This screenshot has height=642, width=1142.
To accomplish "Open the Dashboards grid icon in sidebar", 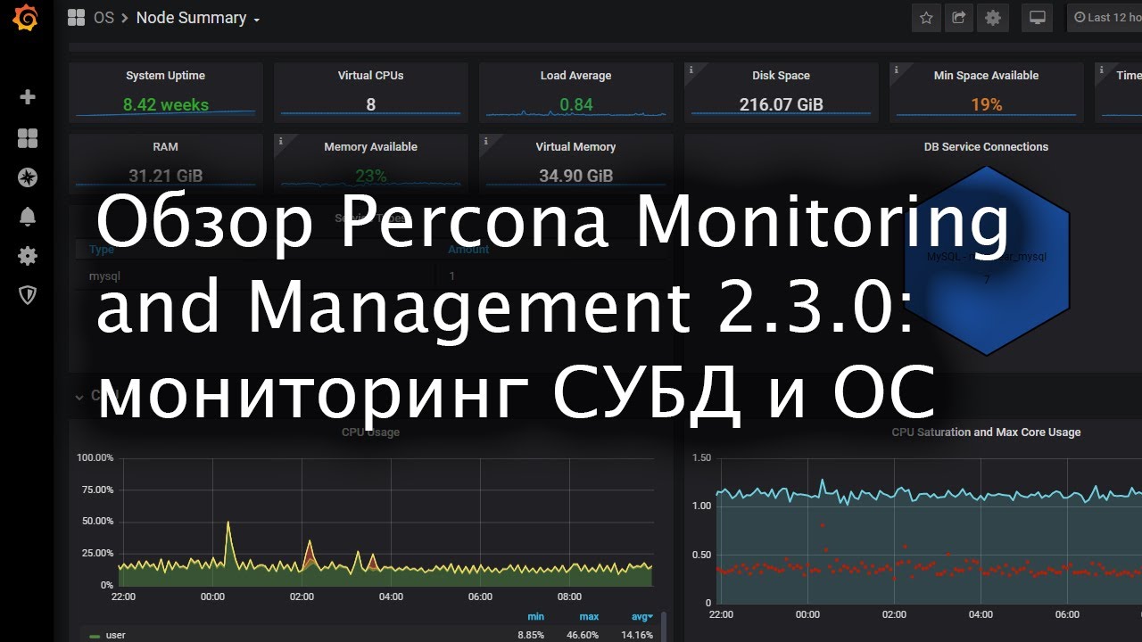I will (x=28, y=137).
